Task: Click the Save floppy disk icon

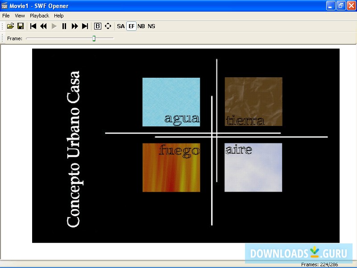Action: pos(21,26)
